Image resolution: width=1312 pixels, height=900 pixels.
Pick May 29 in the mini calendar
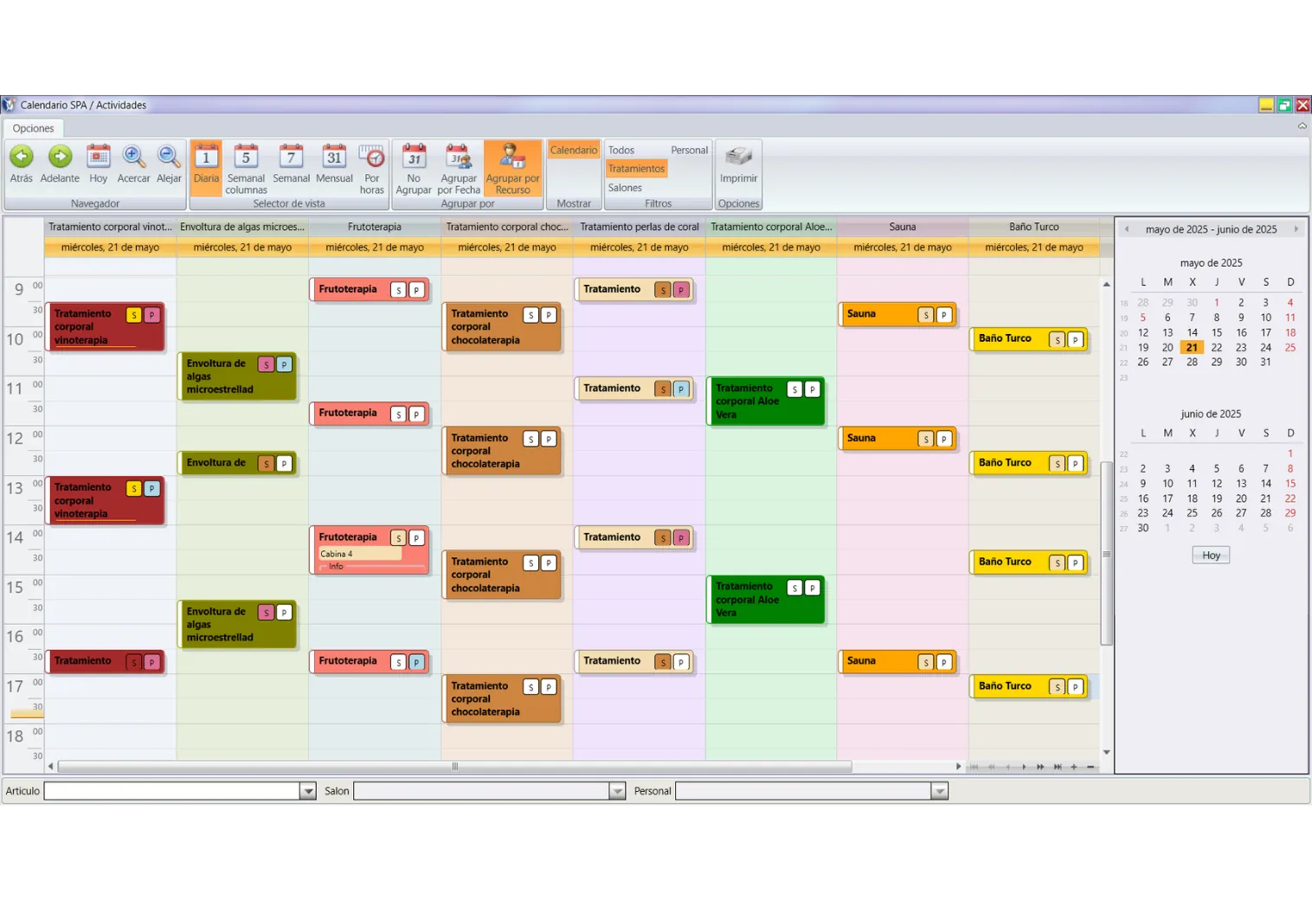coord(1216,362)
